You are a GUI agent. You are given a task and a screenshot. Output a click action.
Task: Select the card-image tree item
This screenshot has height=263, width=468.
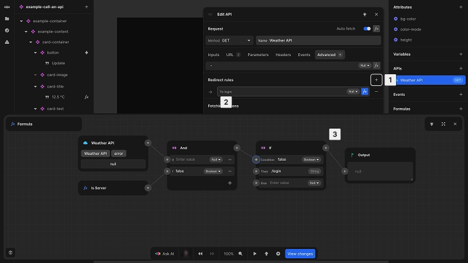pos(57,75)
